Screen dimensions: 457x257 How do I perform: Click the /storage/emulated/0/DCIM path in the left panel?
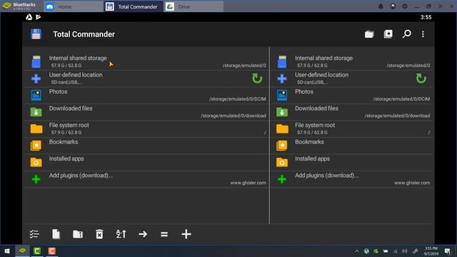pos(238,99)
